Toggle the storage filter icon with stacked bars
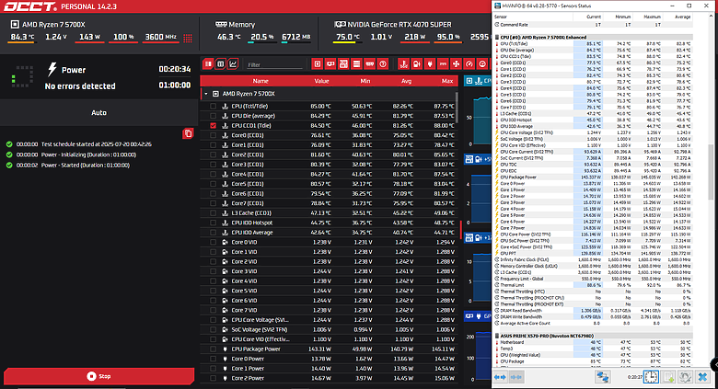The image size is (718, 389). (x=356, y=64)
